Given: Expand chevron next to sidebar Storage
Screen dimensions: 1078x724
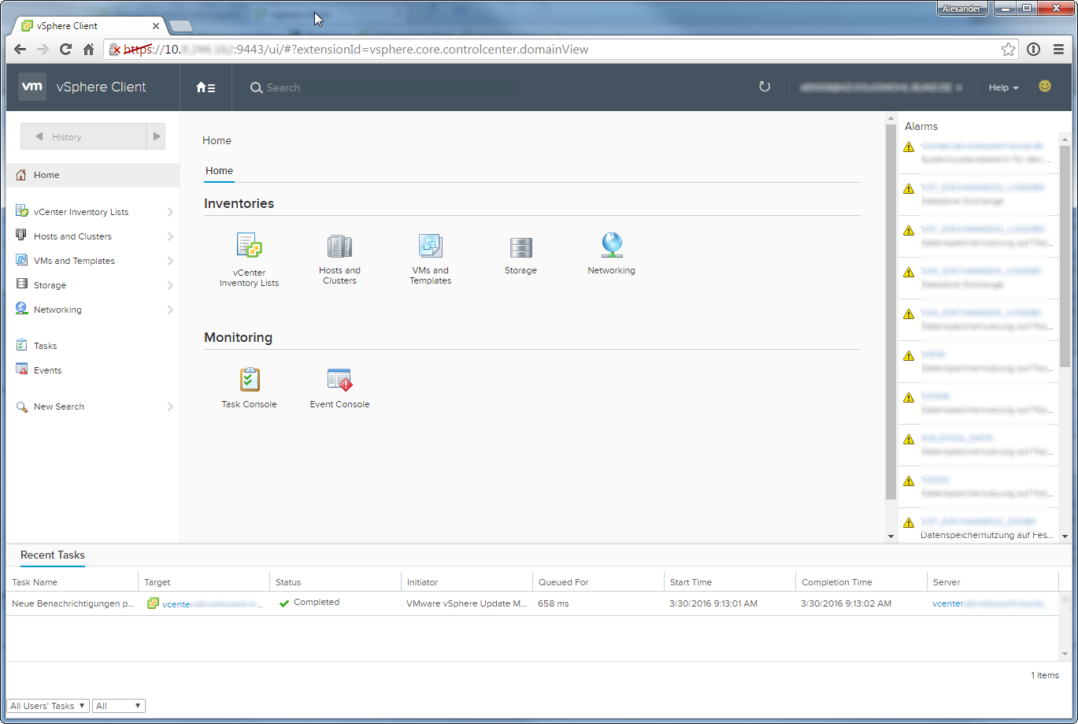Looking at the screenshot, I should click(x=170, y=285).
